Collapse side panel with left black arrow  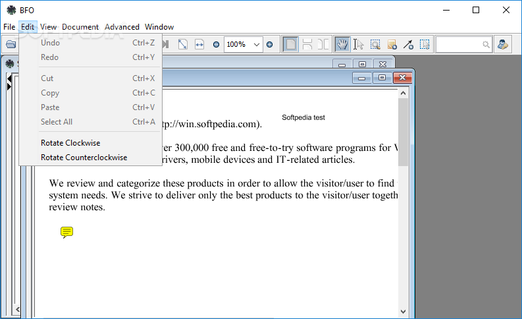(x=9, y=79)
